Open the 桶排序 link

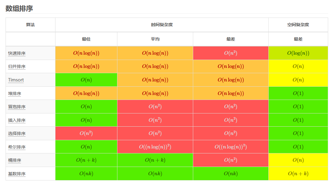pos(14,160)
